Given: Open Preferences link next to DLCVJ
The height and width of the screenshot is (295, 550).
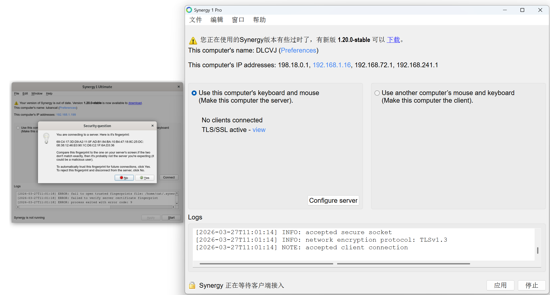Looking at the screenshot, I should click(299, 50).
